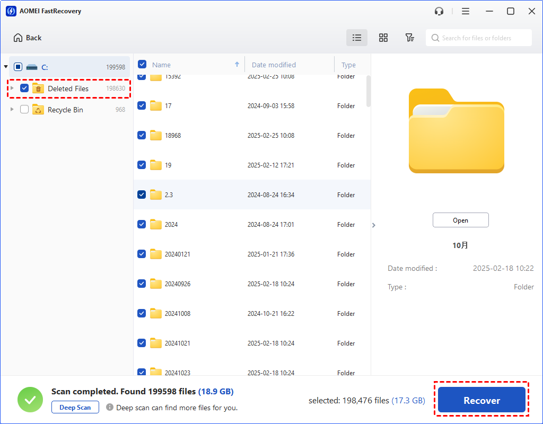Uncheck the Deleted Files checkbox
The height and width of the screenshot is (424, 543).
pyautogui.click(x=24, y=89)
